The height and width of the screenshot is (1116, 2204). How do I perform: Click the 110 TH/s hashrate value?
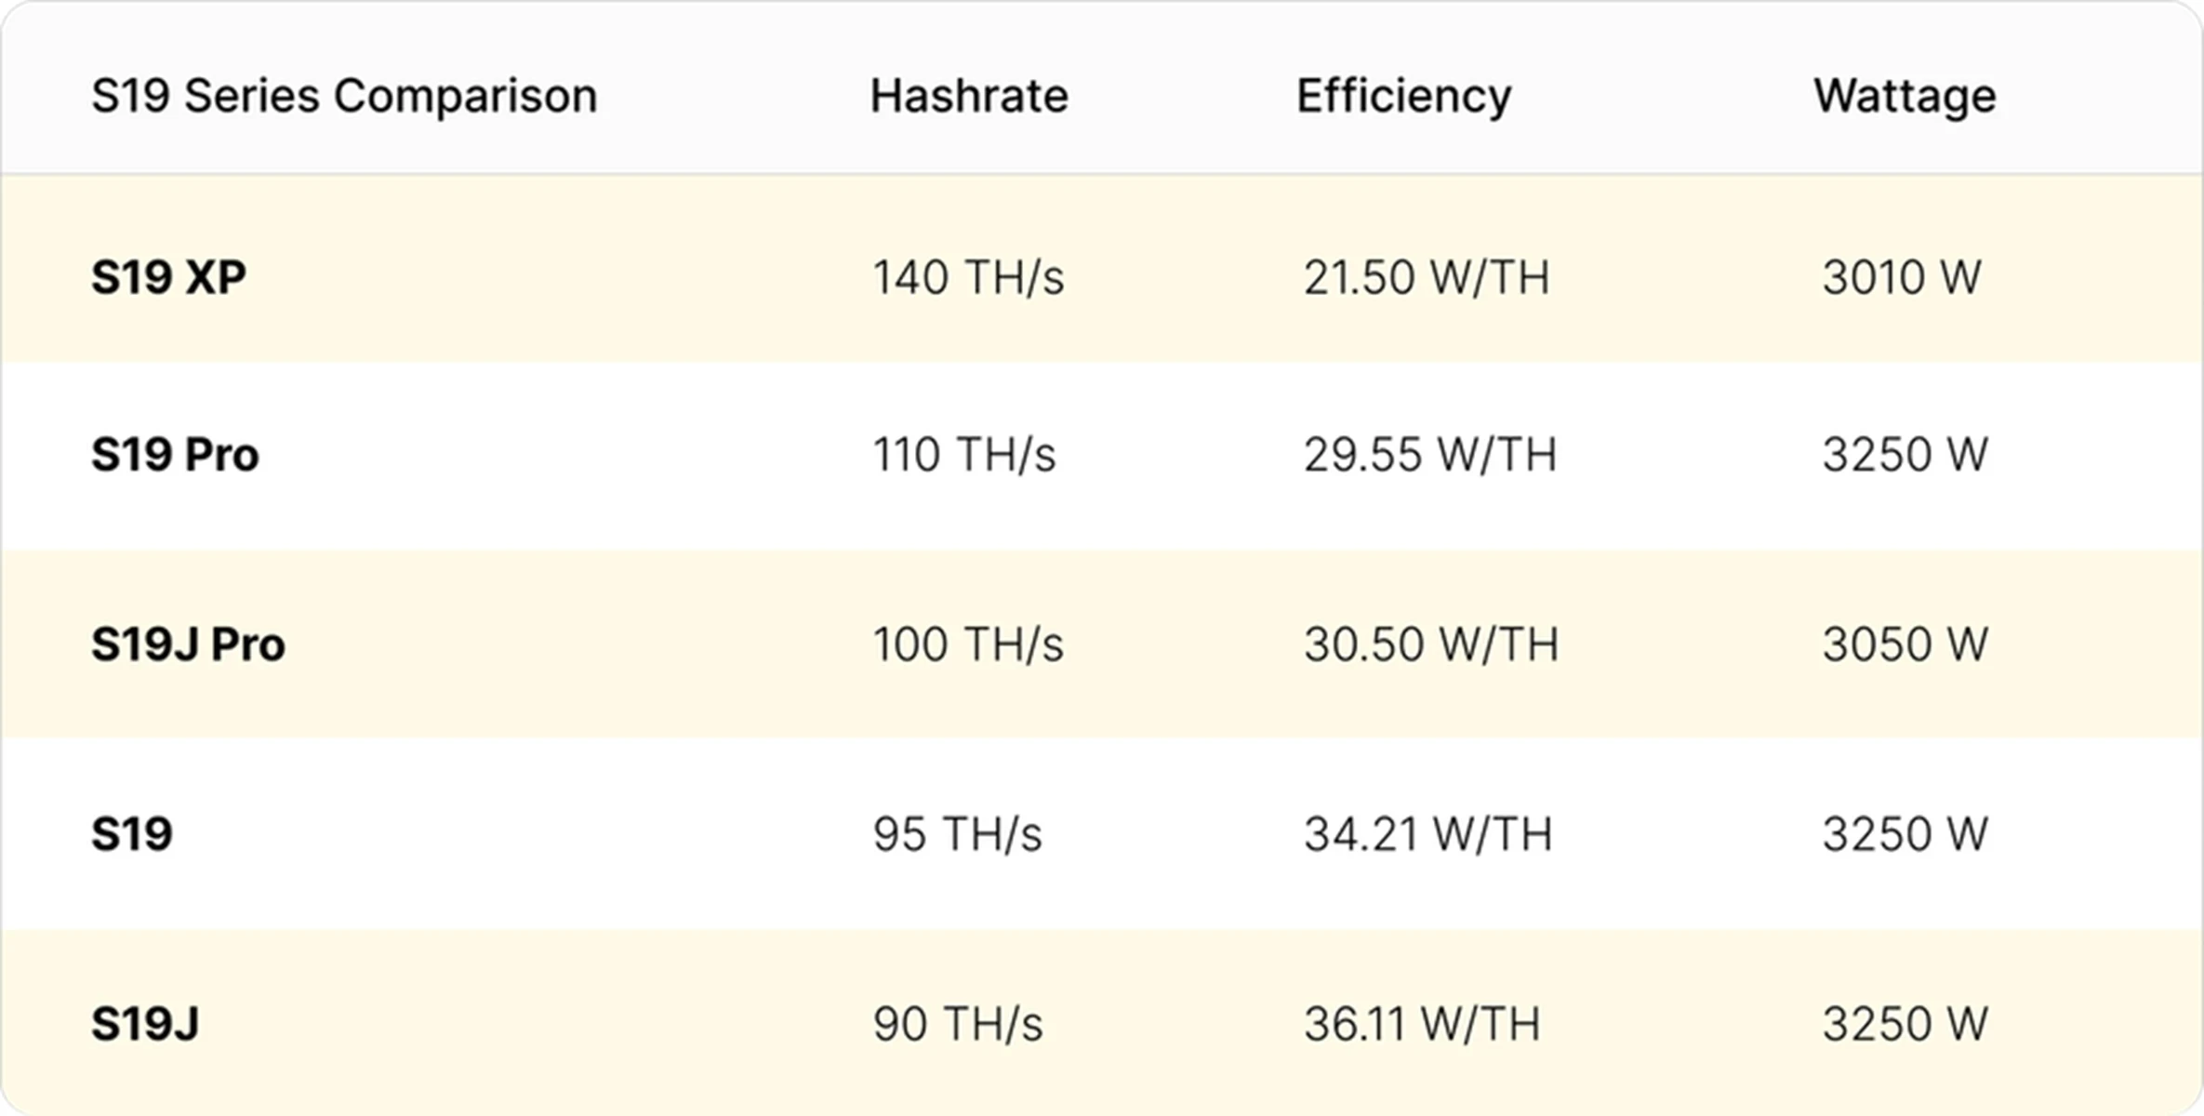[x=964, y=455]
